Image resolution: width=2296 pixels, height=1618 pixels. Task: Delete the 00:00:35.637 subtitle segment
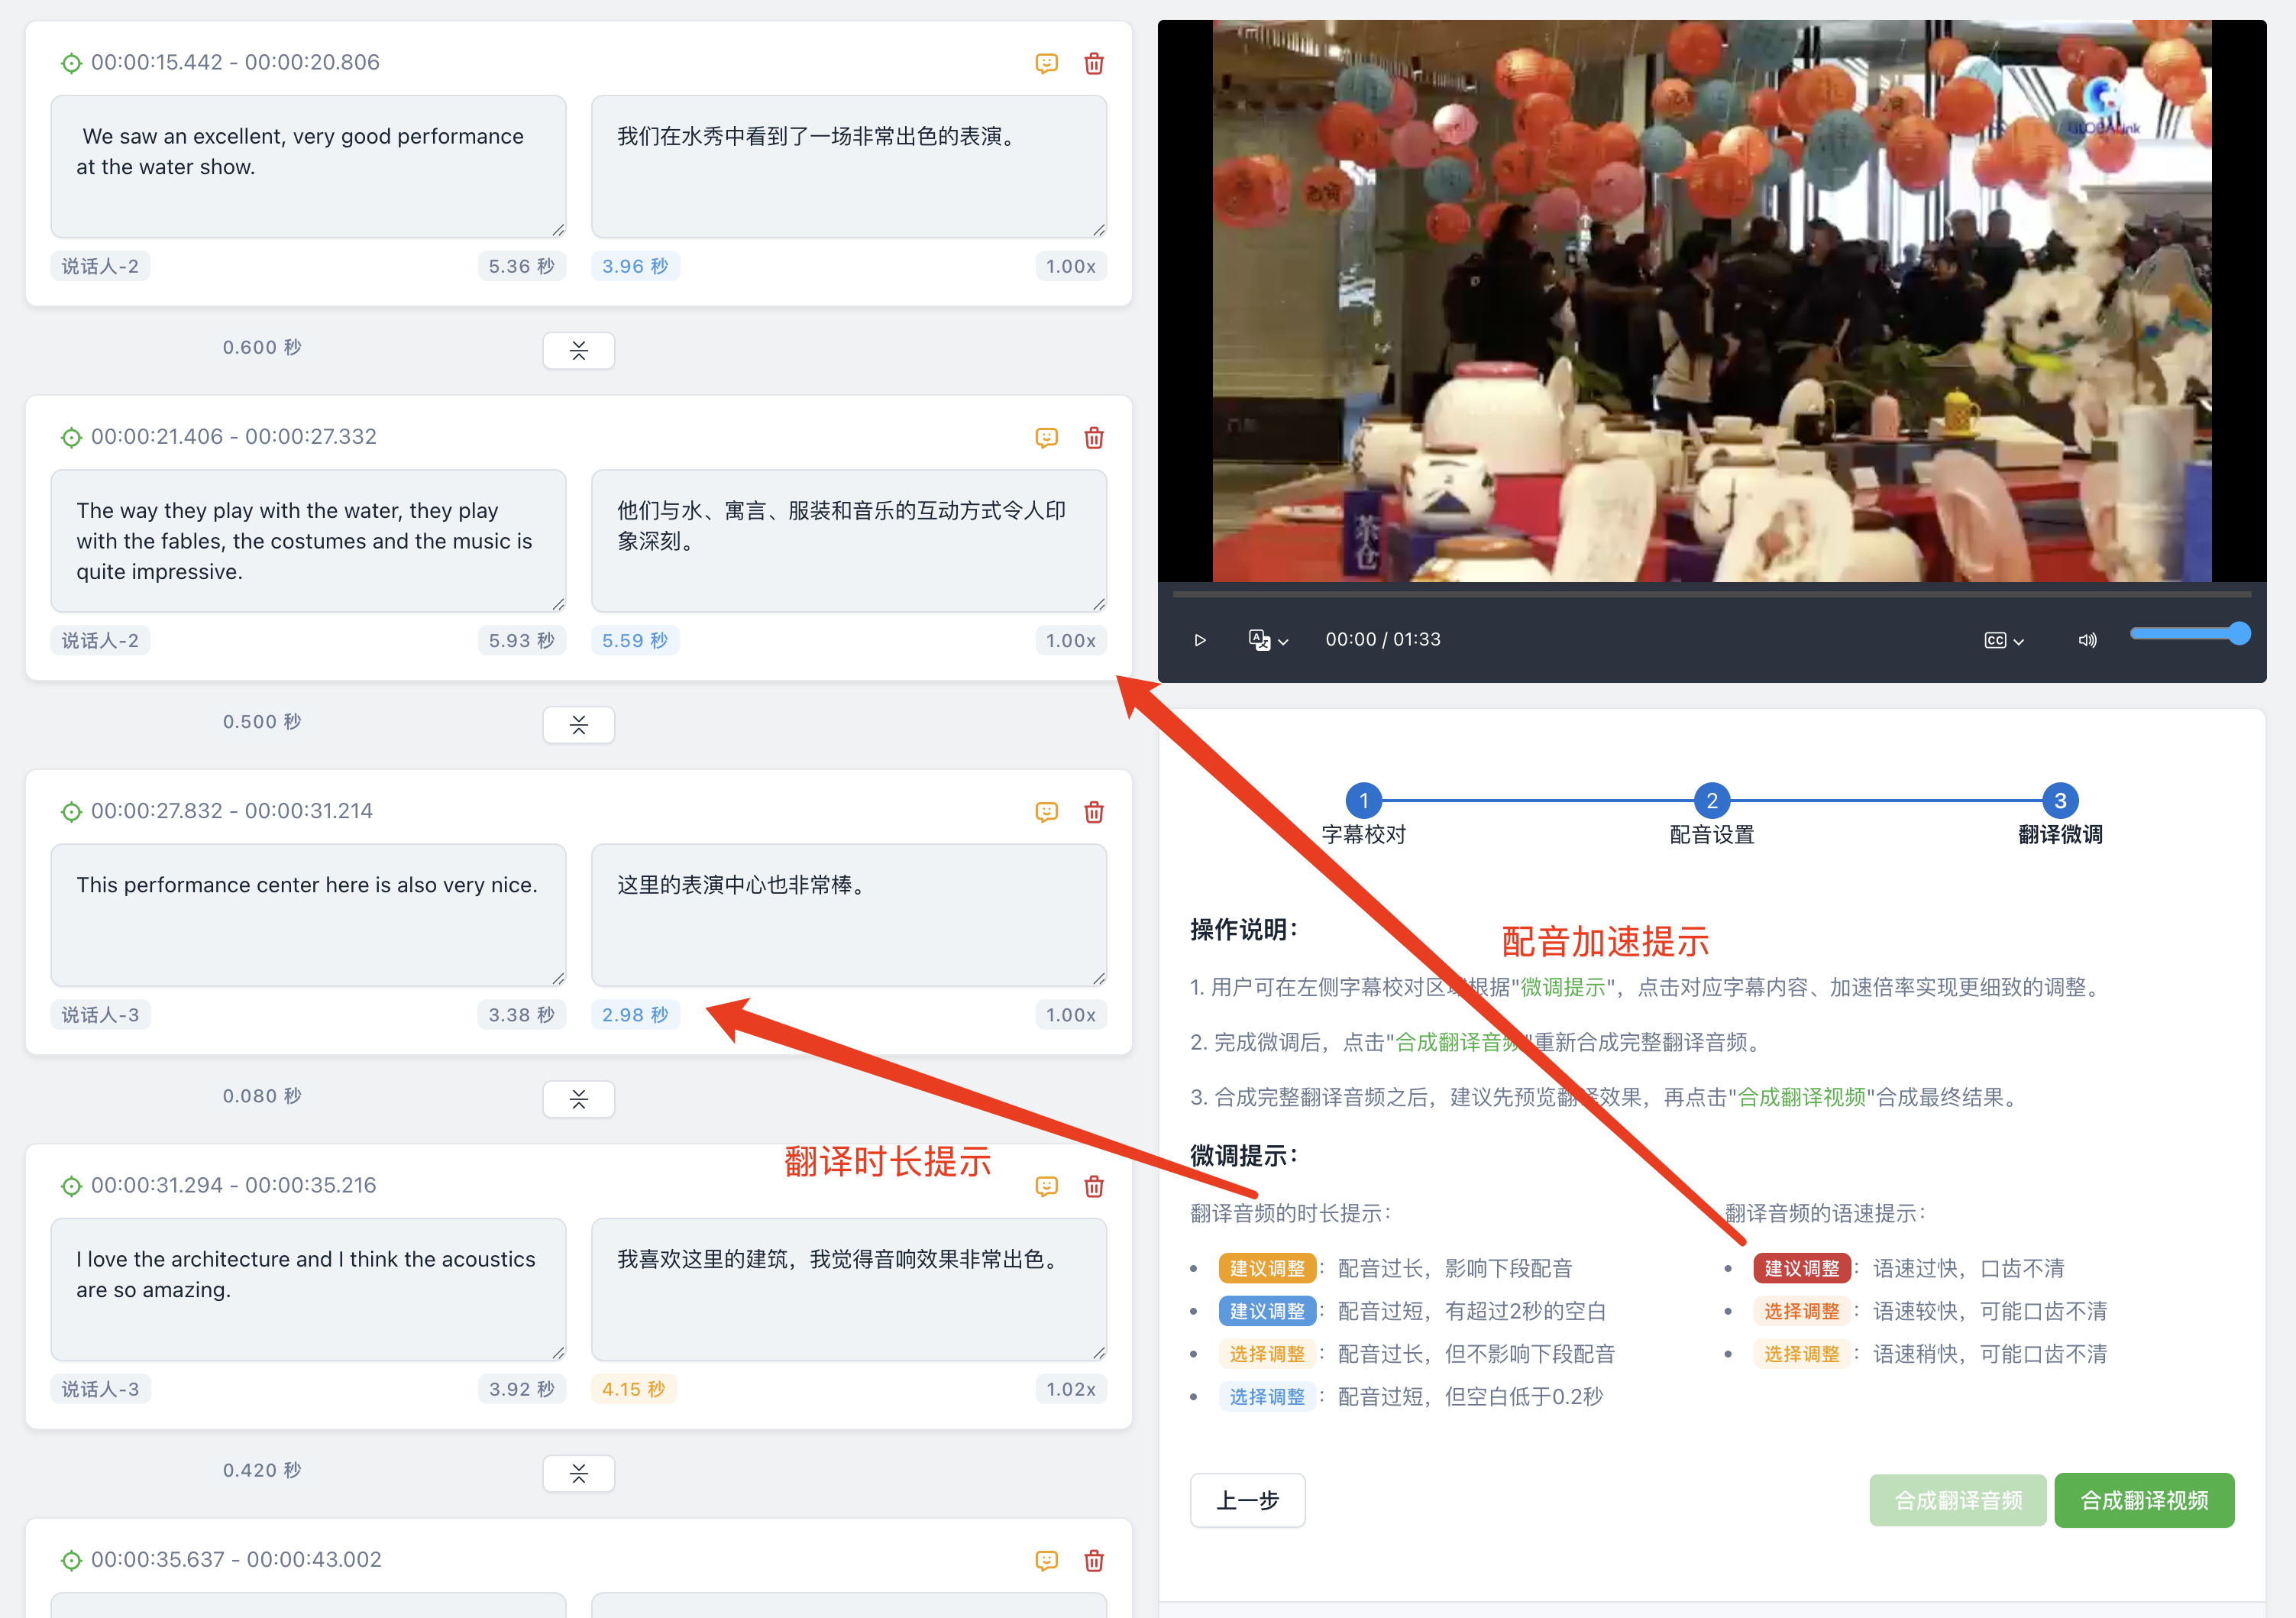click(1094, 1560)
